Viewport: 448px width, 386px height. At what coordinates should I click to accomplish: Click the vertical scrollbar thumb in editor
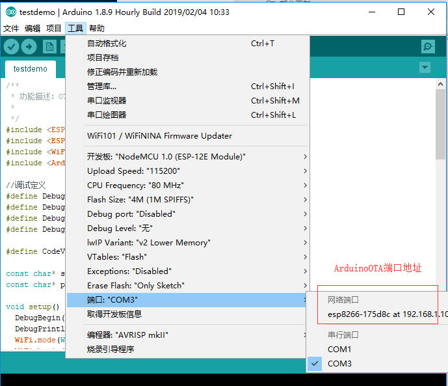(440, 124)
